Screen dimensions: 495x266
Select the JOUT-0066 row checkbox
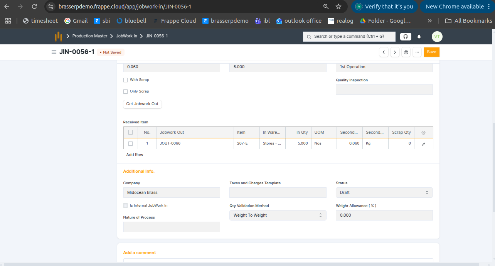130,143
